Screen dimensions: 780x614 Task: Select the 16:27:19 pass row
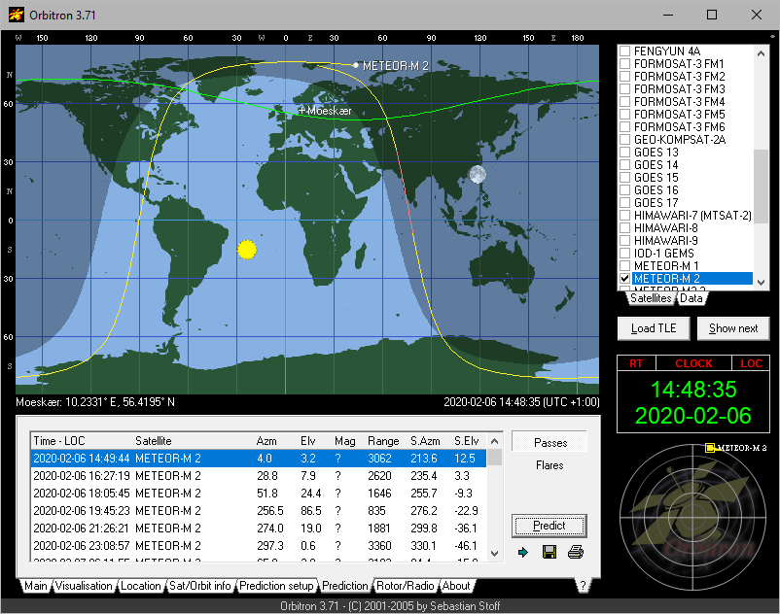point(259,476)
